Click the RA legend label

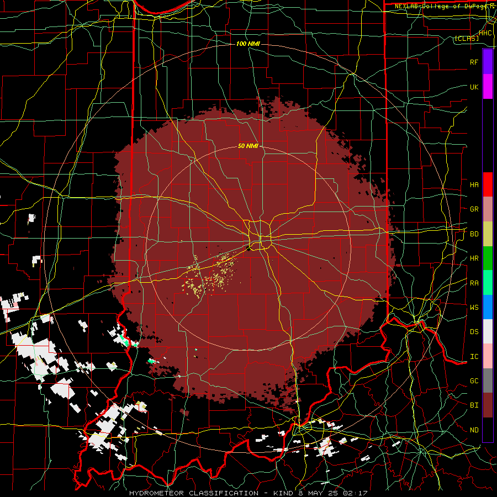[474, 283]
